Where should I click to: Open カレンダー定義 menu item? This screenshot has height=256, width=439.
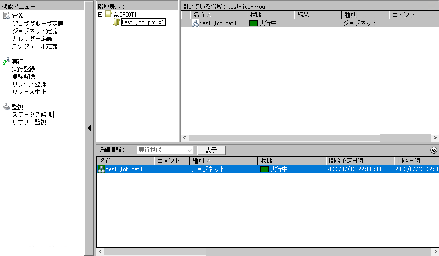(x=32, y=39)
